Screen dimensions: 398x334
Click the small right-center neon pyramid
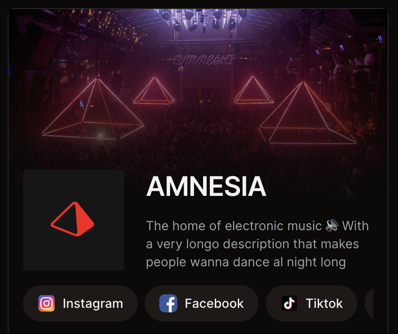point(254,90)
